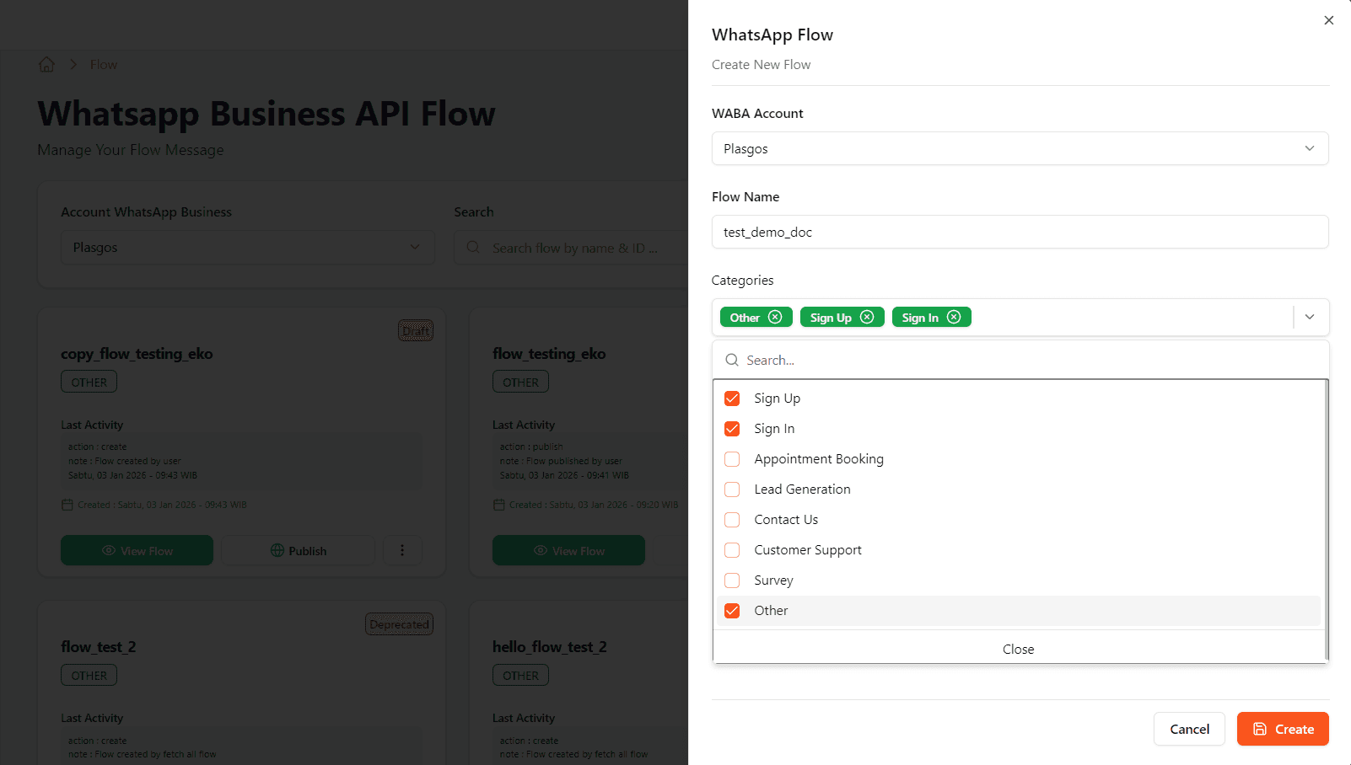Click Cancel to dismiss the dialog
Image resolution: width=1351 pixels, height=765 pixels.
coord(1189,729)
